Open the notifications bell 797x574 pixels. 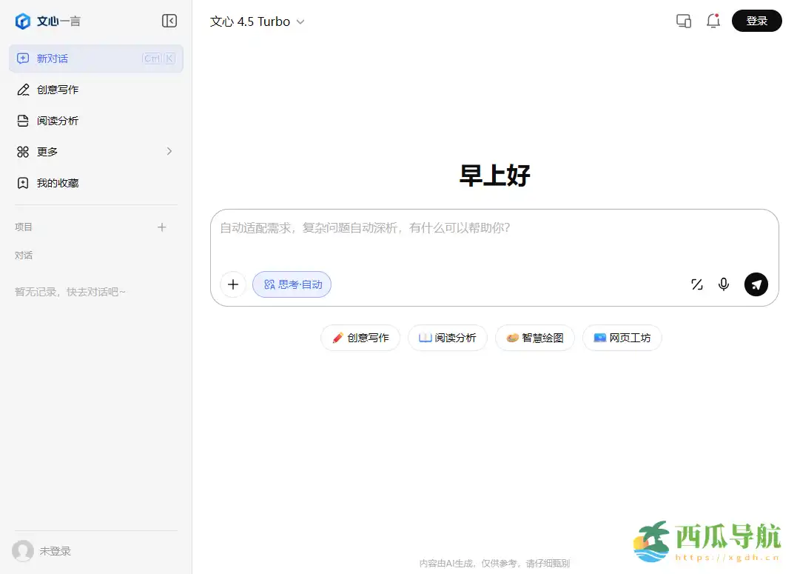tap(713, 21)
